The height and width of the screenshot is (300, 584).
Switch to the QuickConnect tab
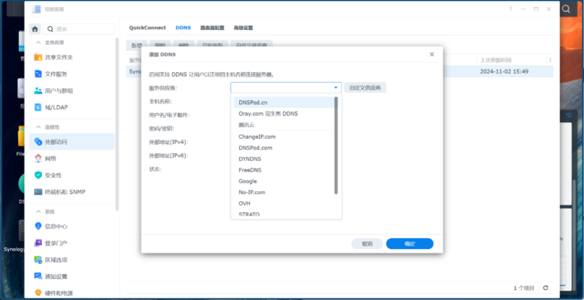tap(148, 27)
